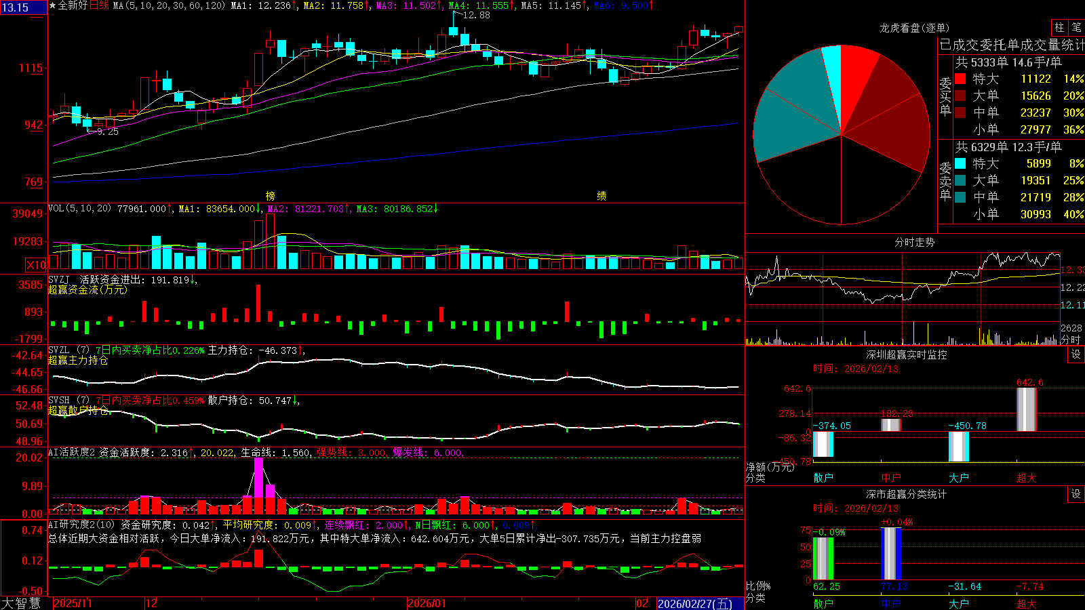This screenshot has height=610, width=1085.
Task: Click the 笔 tick-view button
Action: coord(1076,28)
